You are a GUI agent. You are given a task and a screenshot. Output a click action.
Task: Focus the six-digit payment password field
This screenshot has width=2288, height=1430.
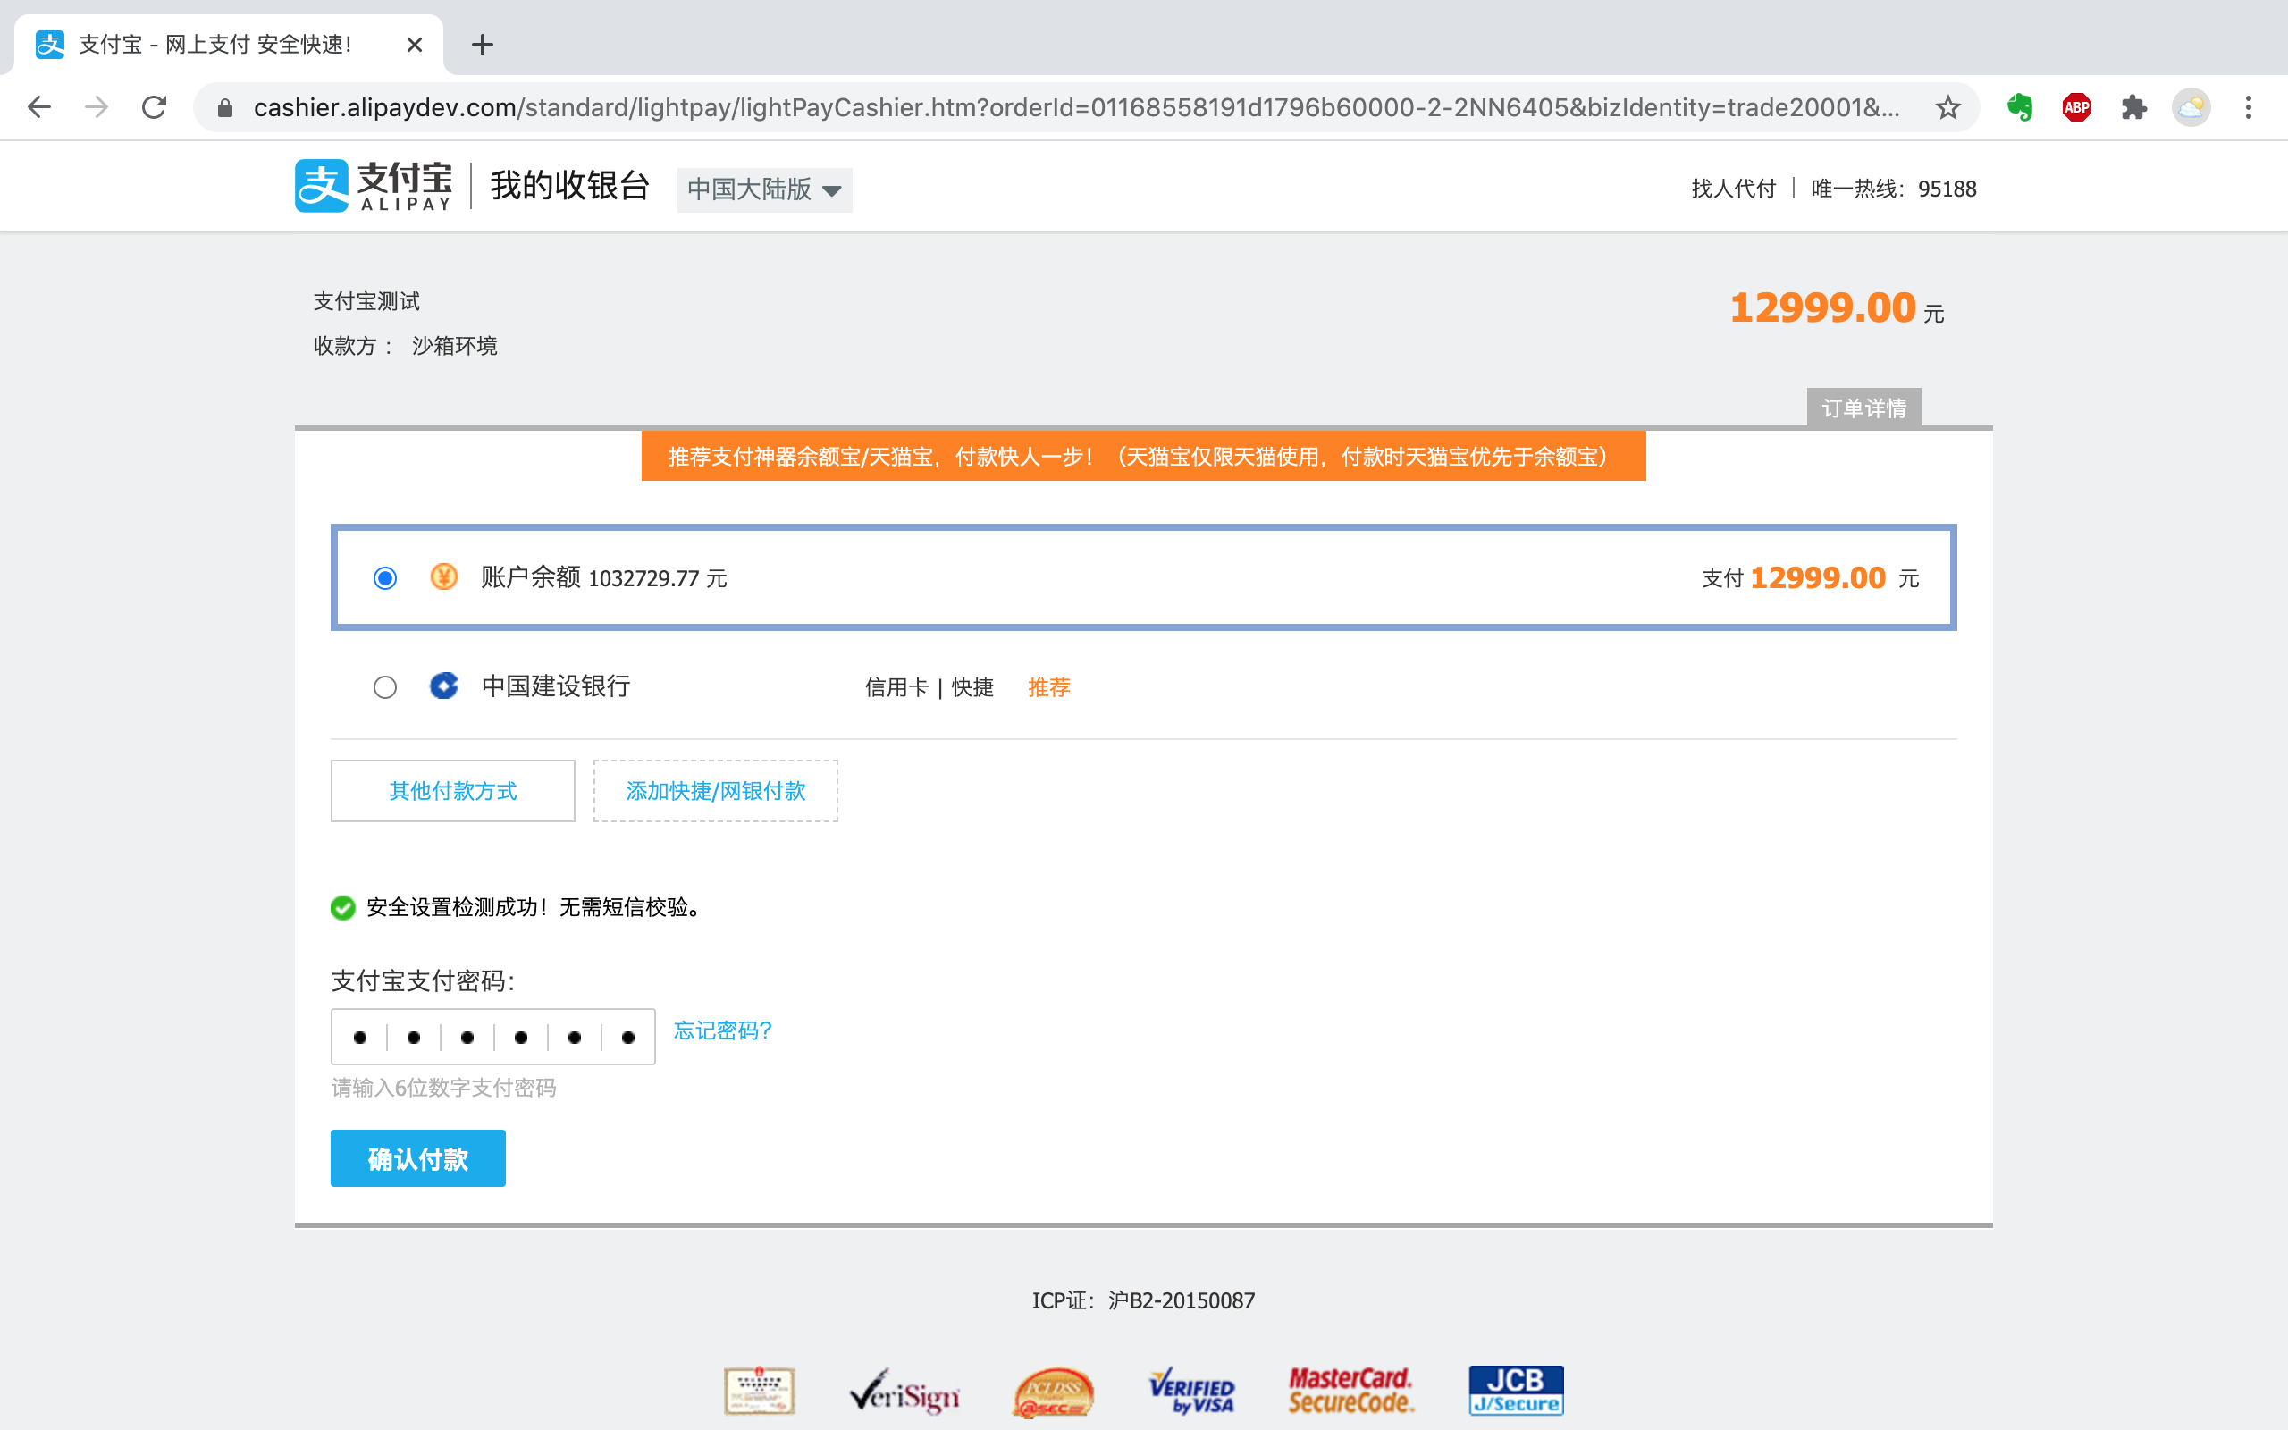[x=492, y=1038]
